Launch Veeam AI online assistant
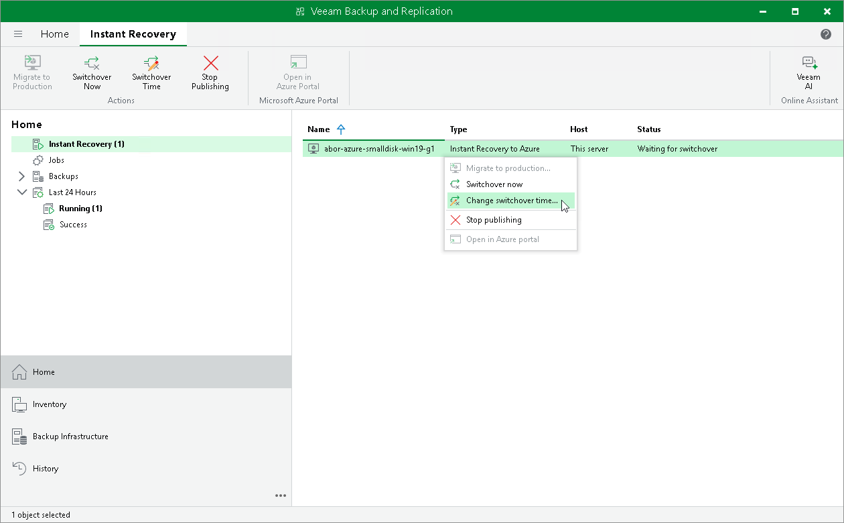The width and height of the screenshot is (844, 523). 808,72
